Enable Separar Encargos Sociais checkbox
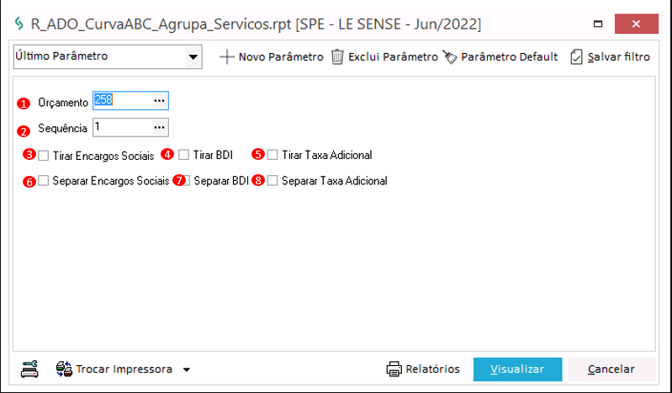The image size is (672, 393). point(43,181)
